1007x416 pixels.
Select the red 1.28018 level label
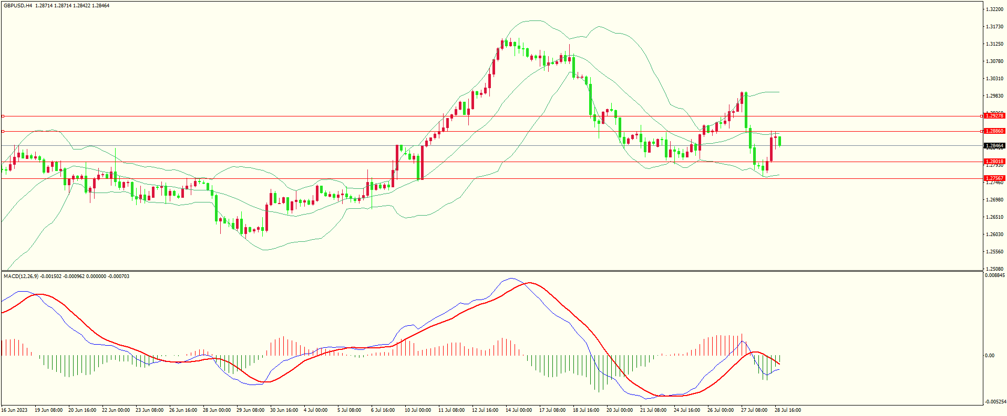994,162
